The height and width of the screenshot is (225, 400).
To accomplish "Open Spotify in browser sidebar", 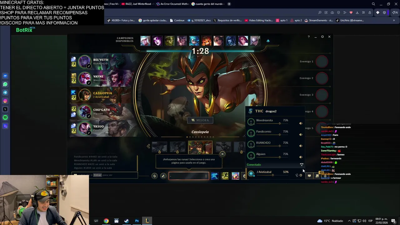I will coord(5,118).
